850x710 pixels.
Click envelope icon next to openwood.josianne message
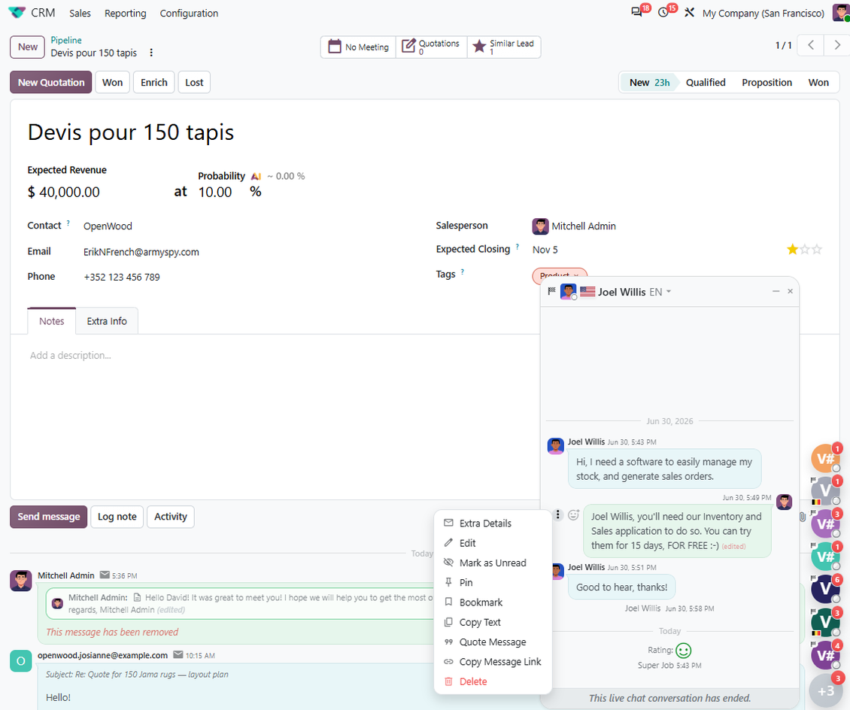pos(178,654)
